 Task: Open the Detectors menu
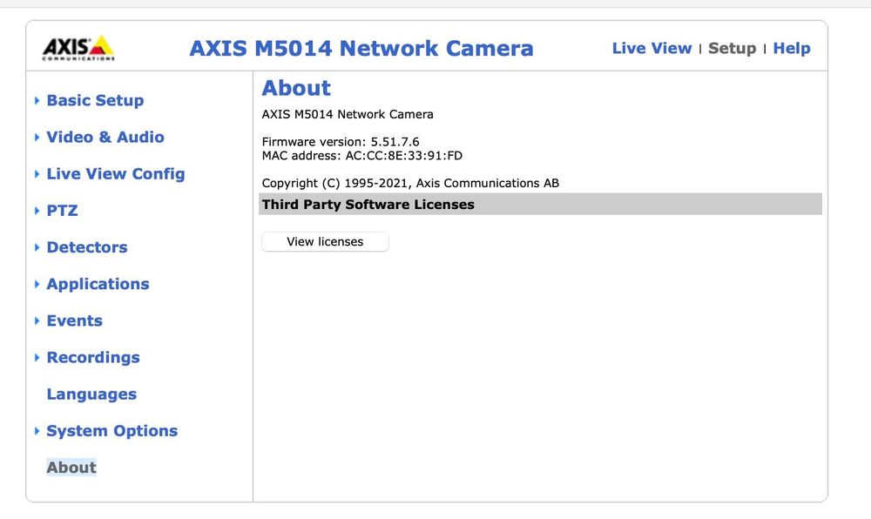coord(86,247)
